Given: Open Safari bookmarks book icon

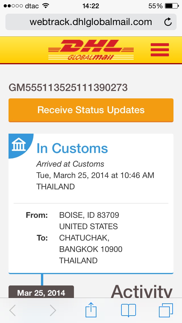Looking at the screenshot, I should point(128,310).
